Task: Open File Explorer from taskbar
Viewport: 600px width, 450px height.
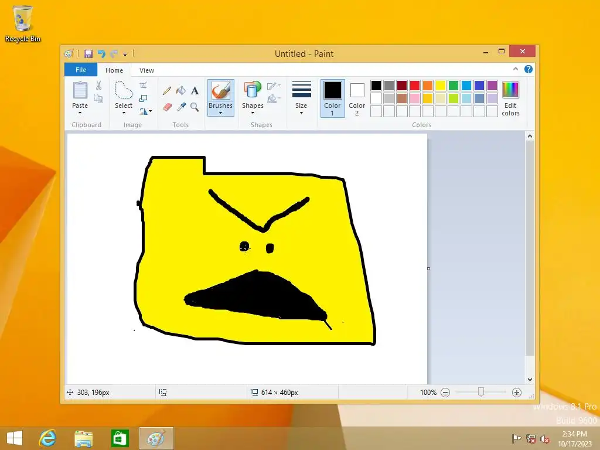Action: click(83, 438)
